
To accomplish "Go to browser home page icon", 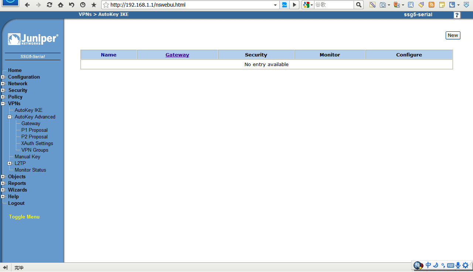I will click(61, 5).
